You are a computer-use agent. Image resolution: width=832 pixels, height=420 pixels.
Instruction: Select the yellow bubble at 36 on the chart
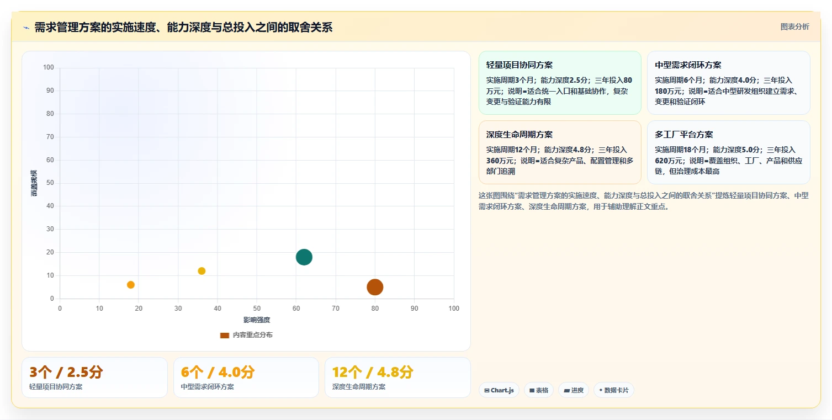(202, 271)
